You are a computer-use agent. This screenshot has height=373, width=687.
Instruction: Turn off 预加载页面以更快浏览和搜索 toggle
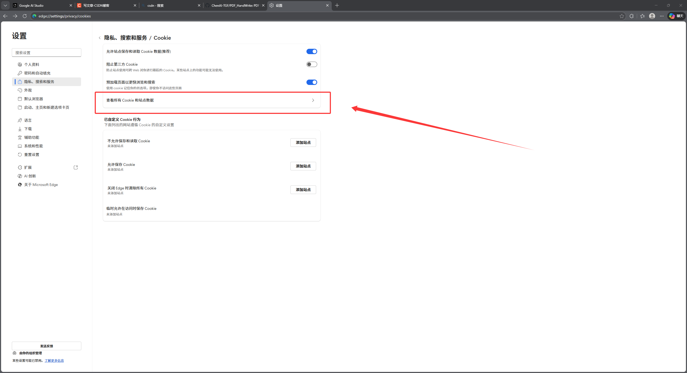click(312, 82)
